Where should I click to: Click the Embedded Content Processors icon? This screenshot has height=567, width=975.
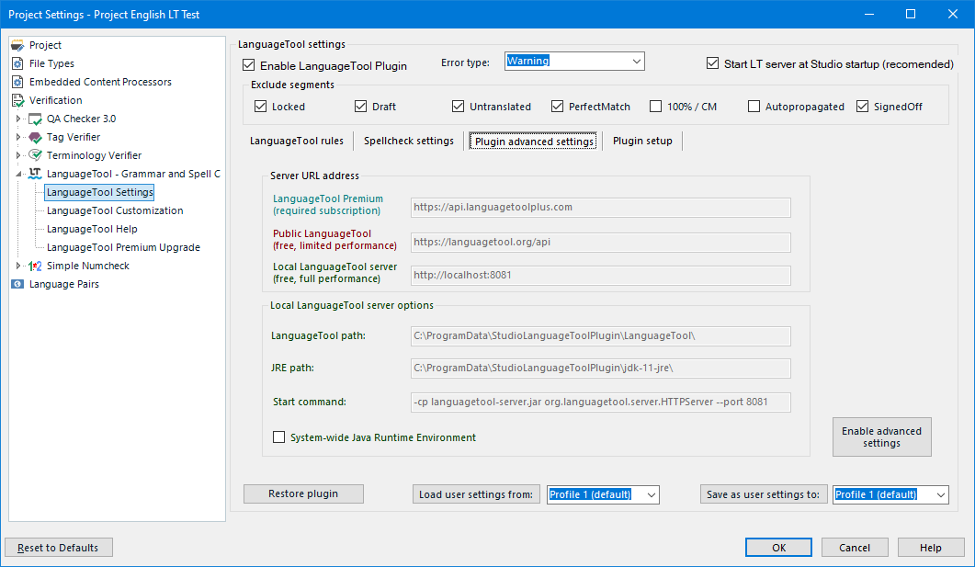(x=17, y=82)
